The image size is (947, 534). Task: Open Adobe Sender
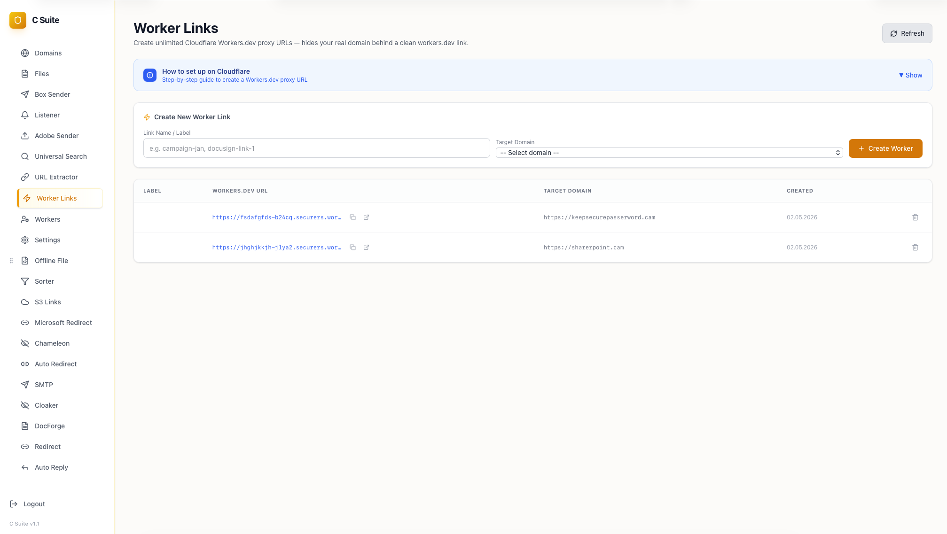60,136
